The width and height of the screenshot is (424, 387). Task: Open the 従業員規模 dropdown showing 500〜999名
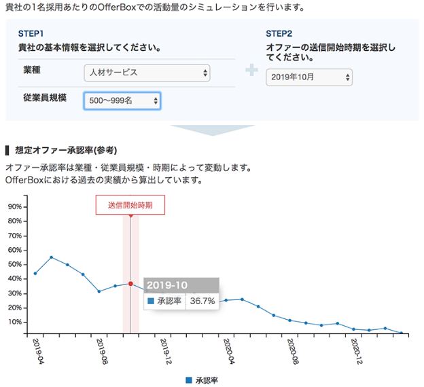(122, 100)
